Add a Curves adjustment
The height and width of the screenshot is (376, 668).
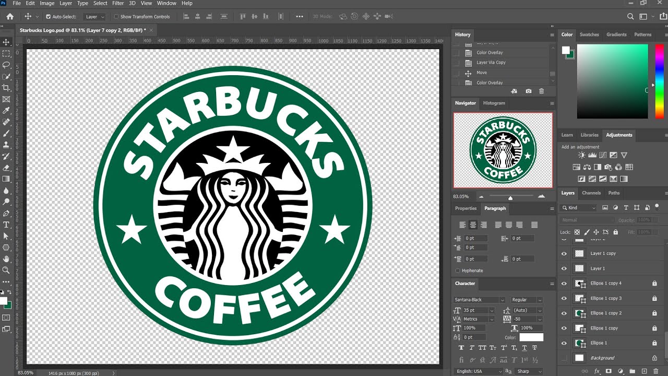pyautogui.click(x=603, y=155)
